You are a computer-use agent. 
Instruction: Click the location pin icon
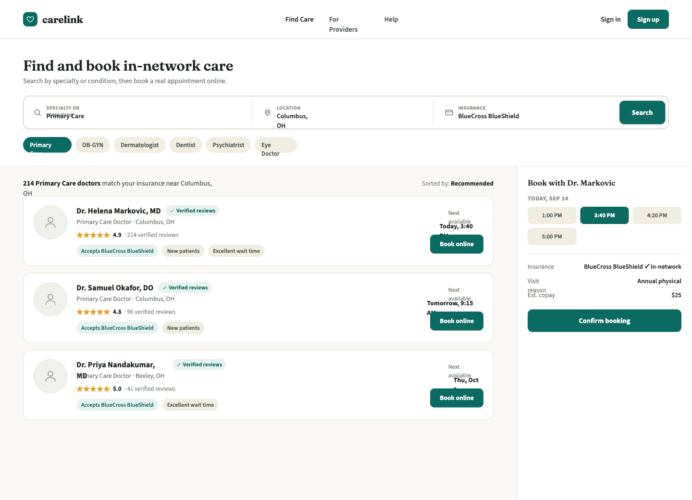[268, 112]
